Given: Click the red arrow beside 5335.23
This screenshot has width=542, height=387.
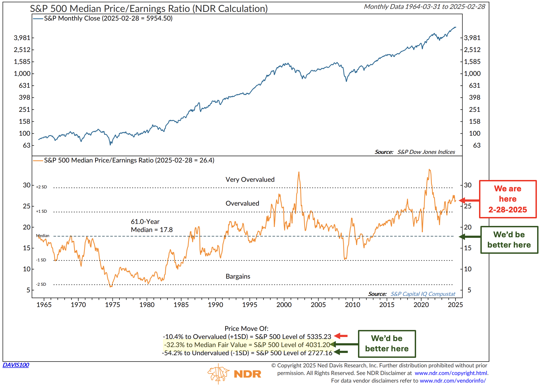Looking at the screenshot, I should 341,336.
